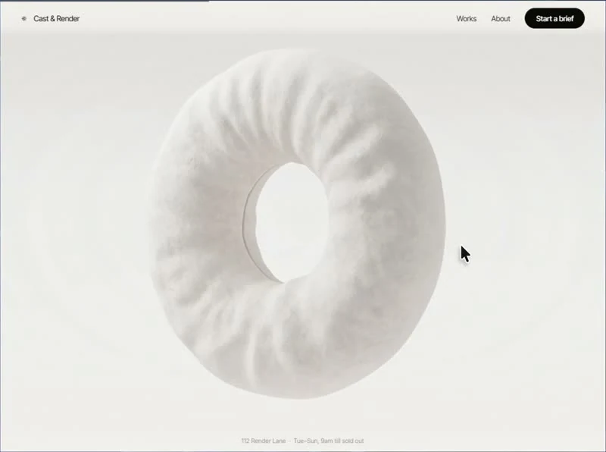Click the 112 Render Lane address text
Viewport: 606px width, 452px height.
[264, 441]
